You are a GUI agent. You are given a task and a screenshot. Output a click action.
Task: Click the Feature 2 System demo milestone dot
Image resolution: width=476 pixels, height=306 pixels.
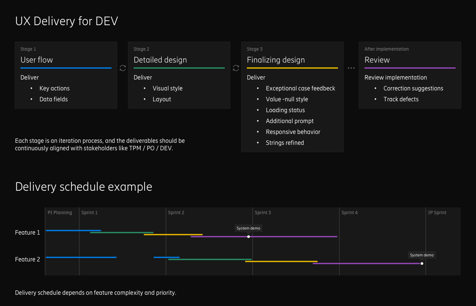pyautogui.click(x=422, y=263)
